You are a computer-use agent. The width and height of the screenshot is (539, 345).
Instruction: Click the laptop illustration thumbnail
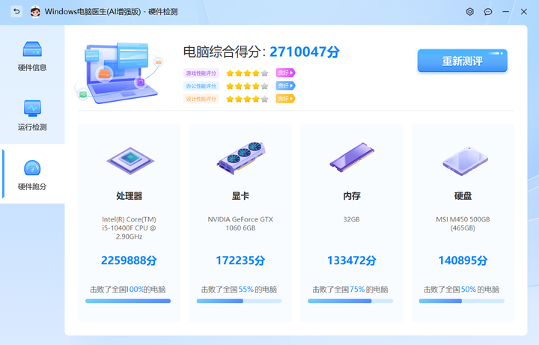pos(118,73)
